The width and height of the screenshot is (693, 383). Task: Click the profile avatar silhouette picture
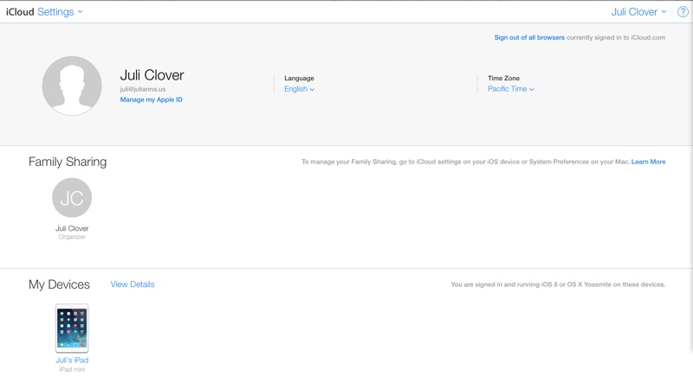[72, 86]
